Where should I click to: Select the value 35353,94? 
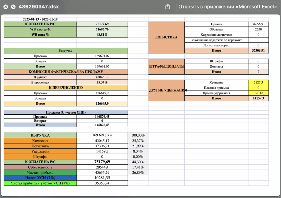(102, 183)
